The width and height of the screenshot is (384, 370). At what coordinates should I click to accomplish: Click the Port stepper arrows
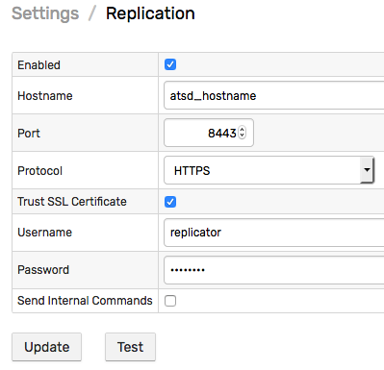tap(243, 133)
